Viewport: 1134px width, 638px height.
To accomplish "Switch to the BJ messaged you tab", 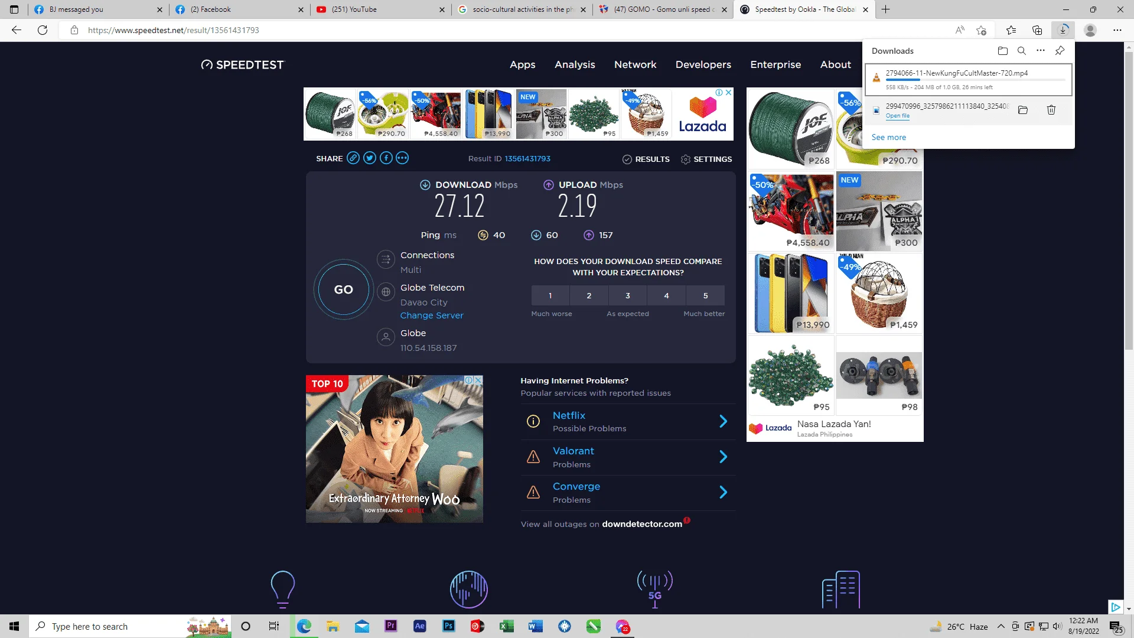I will [98, 9].
